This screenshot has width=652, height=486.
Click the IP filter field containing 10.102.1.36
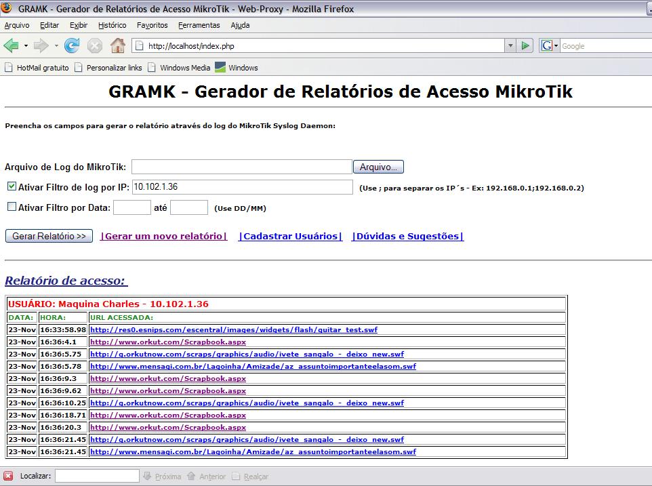click(x=243, y=186)
